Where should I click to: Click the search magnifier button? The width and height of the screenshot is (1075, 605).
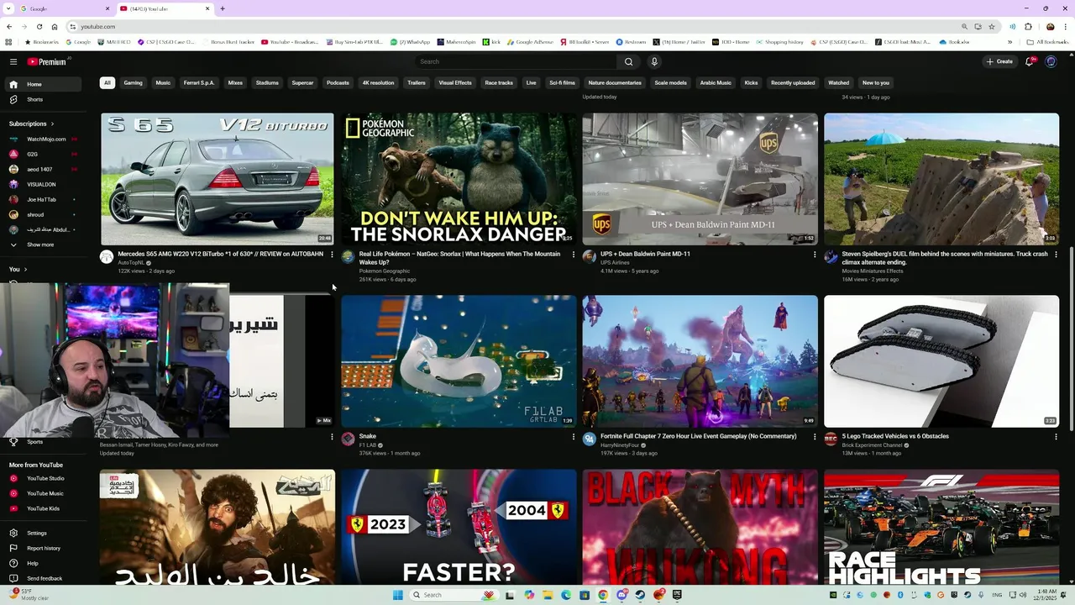tap(628, 61)
